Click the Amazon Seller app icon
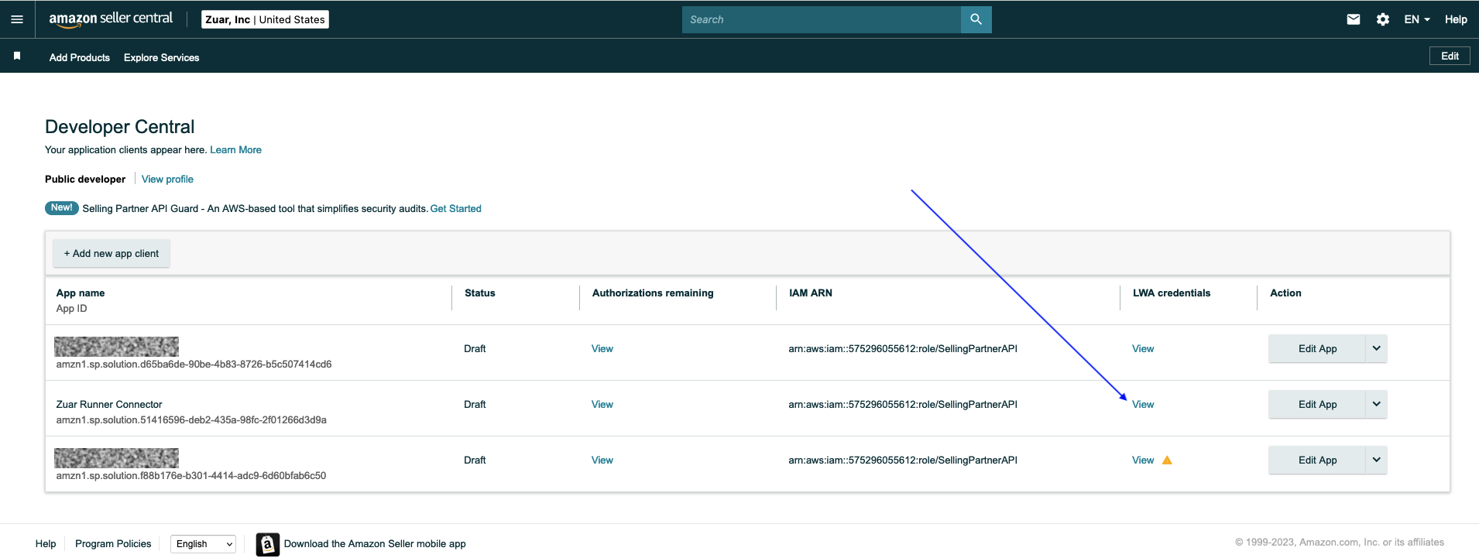This screenshot has height=558, width=1479. [x=267, y=544]
